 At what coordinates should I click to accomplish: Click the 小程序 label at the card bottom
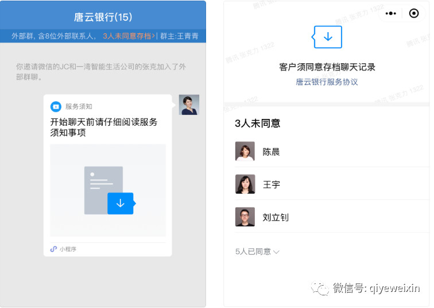[68, 249]
